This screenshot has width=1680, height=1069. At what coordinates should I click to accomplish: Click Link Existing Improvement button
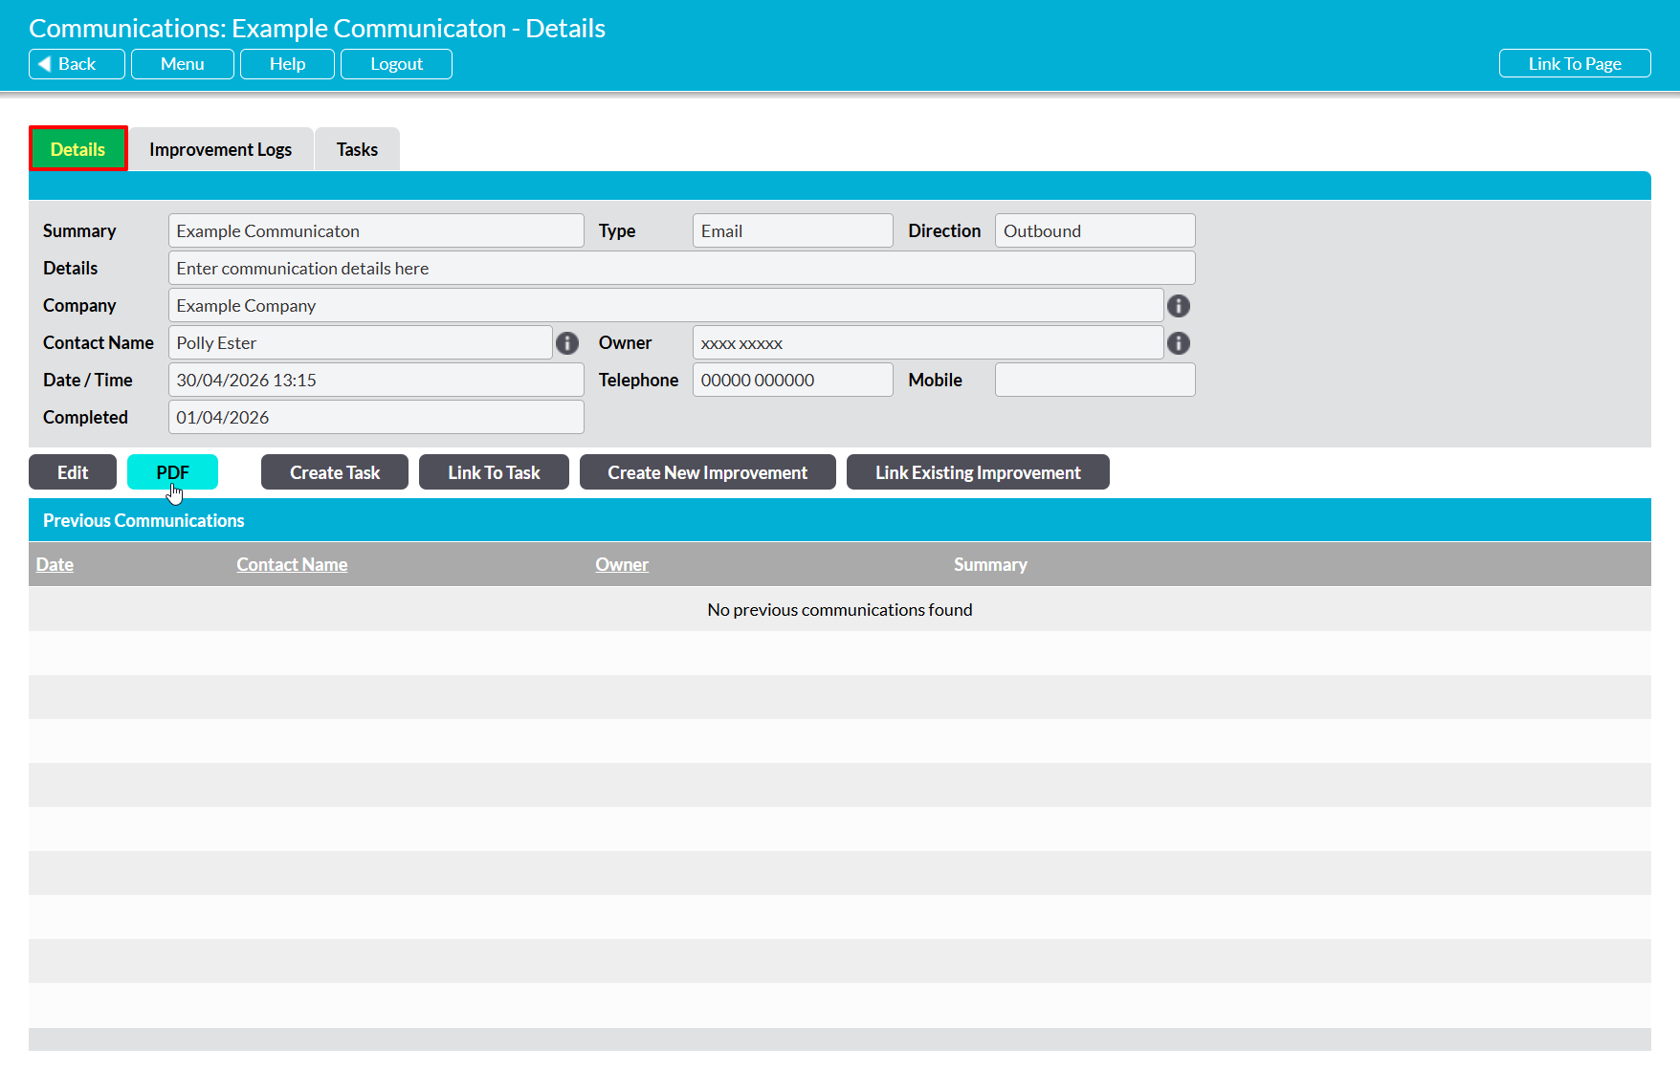point(978,472)
